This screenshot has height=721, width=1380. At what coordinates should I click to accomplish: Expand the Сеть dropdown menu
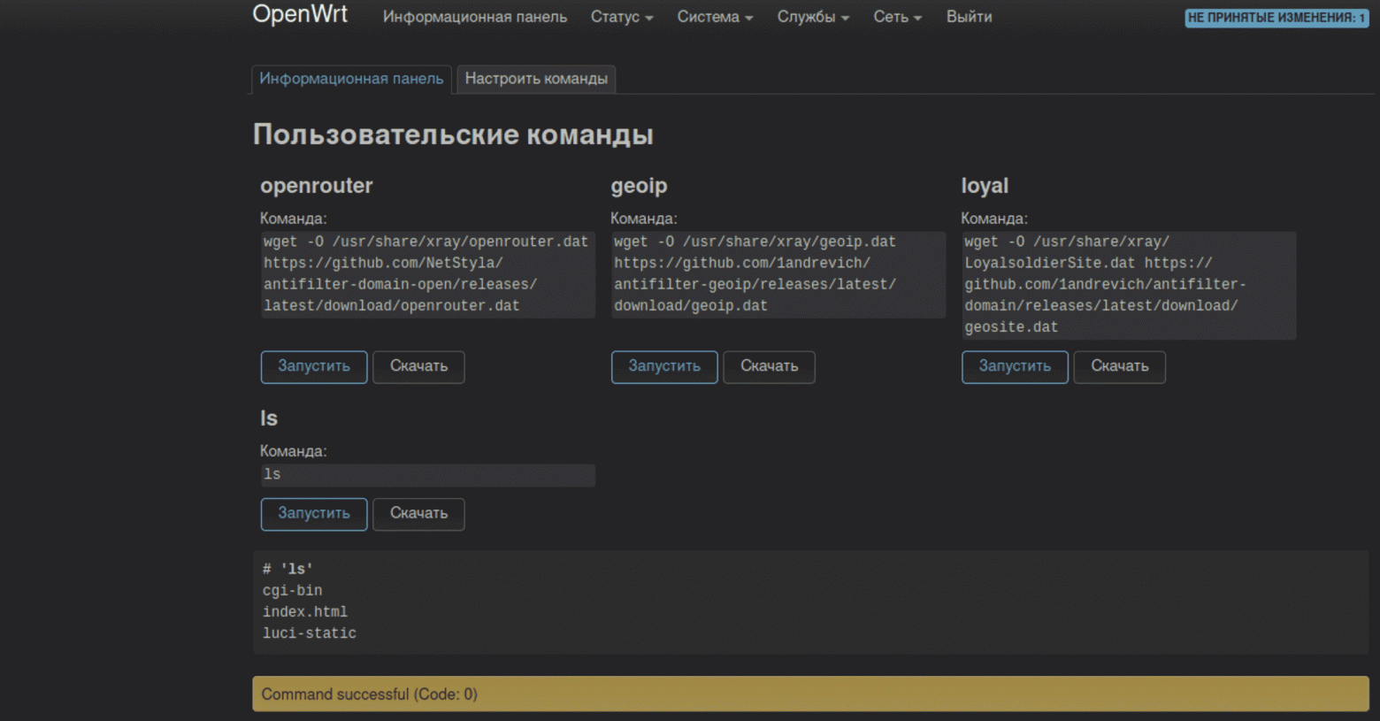897,17
